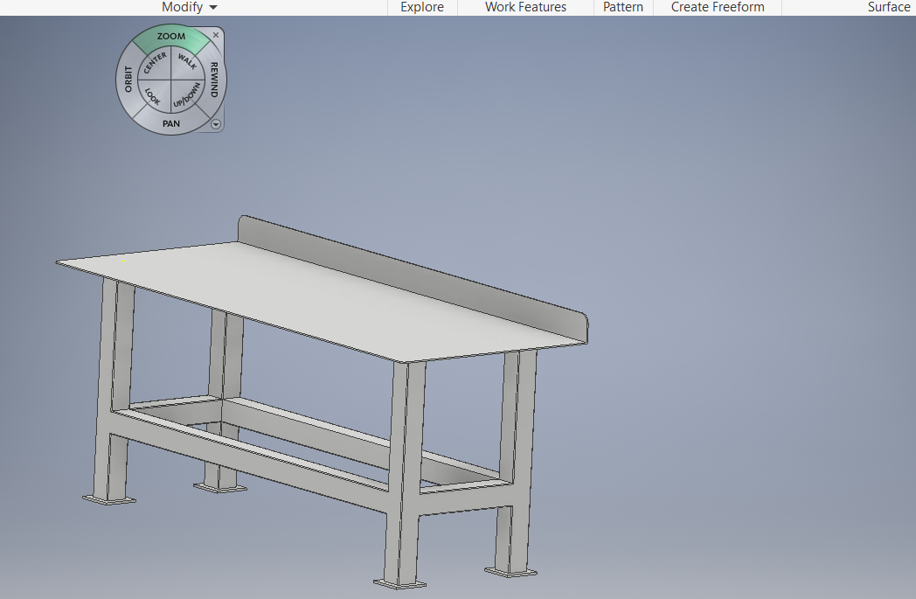
Task: Open the Modify panel dropdown
Action: point(190,7)
